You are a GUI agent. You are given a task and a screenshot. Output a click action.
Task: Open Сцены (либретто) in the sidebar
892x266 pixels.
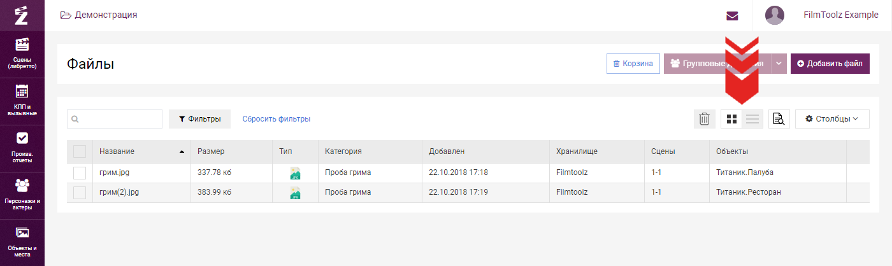(22, 53)
